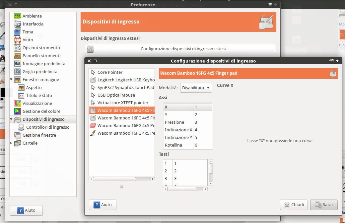The image size is (345, 223).
Task: Select the USB Optical Mouse pointer icon
Action: (93, 95)
